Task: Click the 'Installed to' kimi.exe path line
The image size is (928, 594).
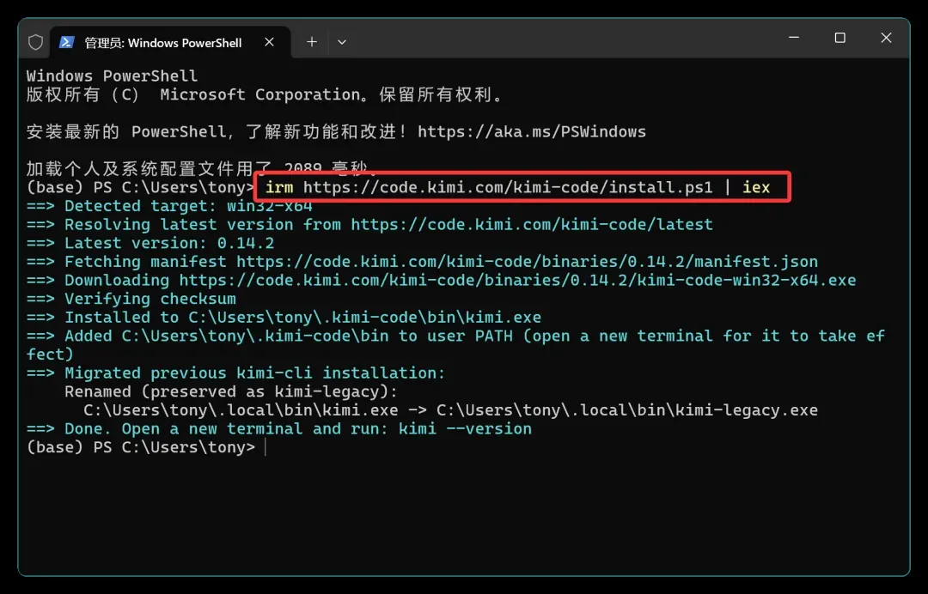Action: pos(284,318)
